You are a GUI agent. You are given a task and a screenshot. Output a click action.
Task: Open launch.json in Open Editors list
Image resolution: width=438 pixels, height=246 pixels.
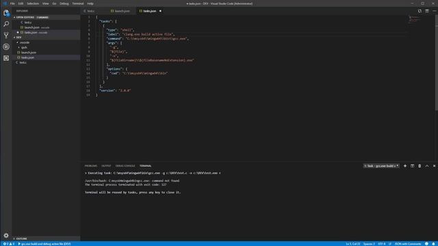[46, 27]
